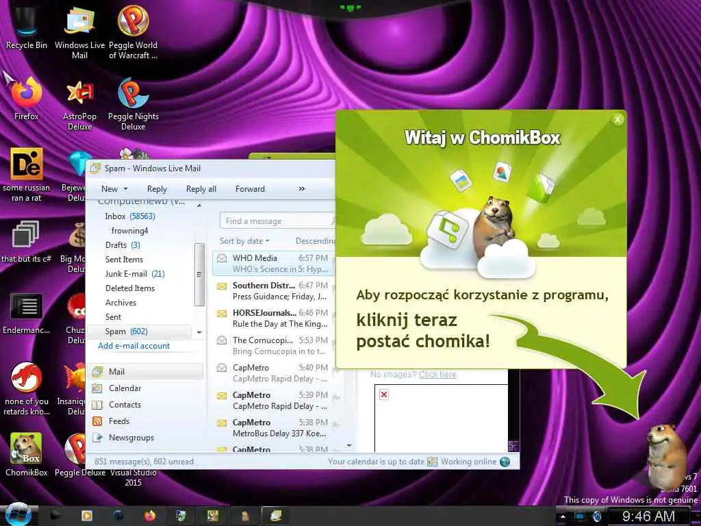This screenshot has width=701, height=526.
Task: Open the Recycle Bin desktop icon
Action: (x=26, y=27)
